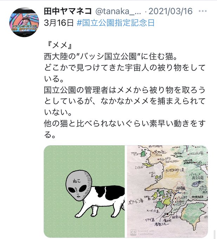Image resolution: width=217 pixels, height=239 pixels.
Task: Open hashtag #国立公園指定記念日
Action: 116,23
